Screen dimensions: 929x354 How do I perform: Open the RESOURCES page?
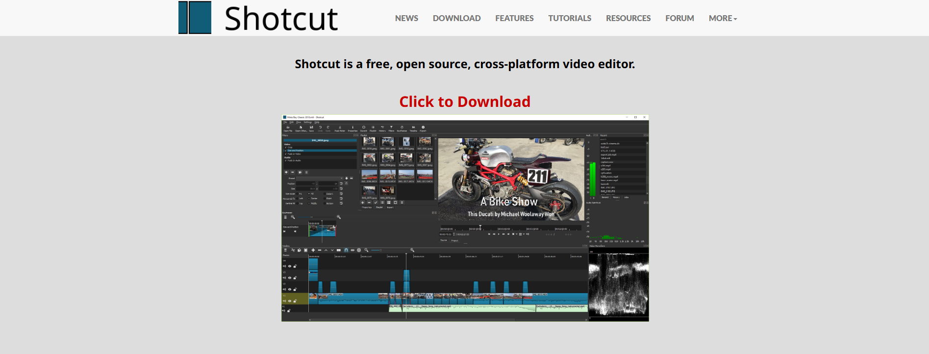[x=628, y=18]
